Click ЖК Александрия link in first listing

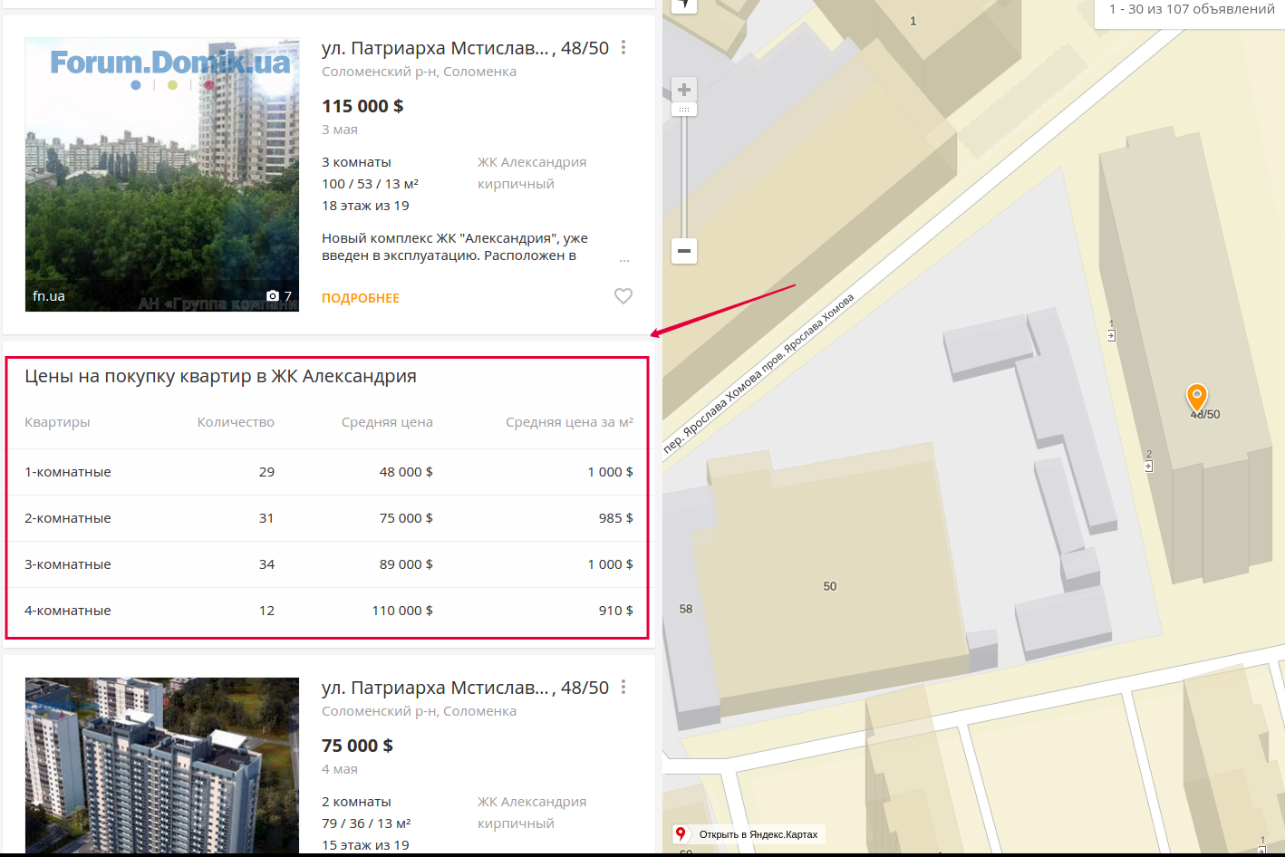coord(532,162)
